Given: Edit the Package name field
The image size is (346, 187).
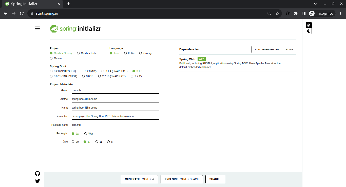Looking at the screenshot, I should (115, 125).
